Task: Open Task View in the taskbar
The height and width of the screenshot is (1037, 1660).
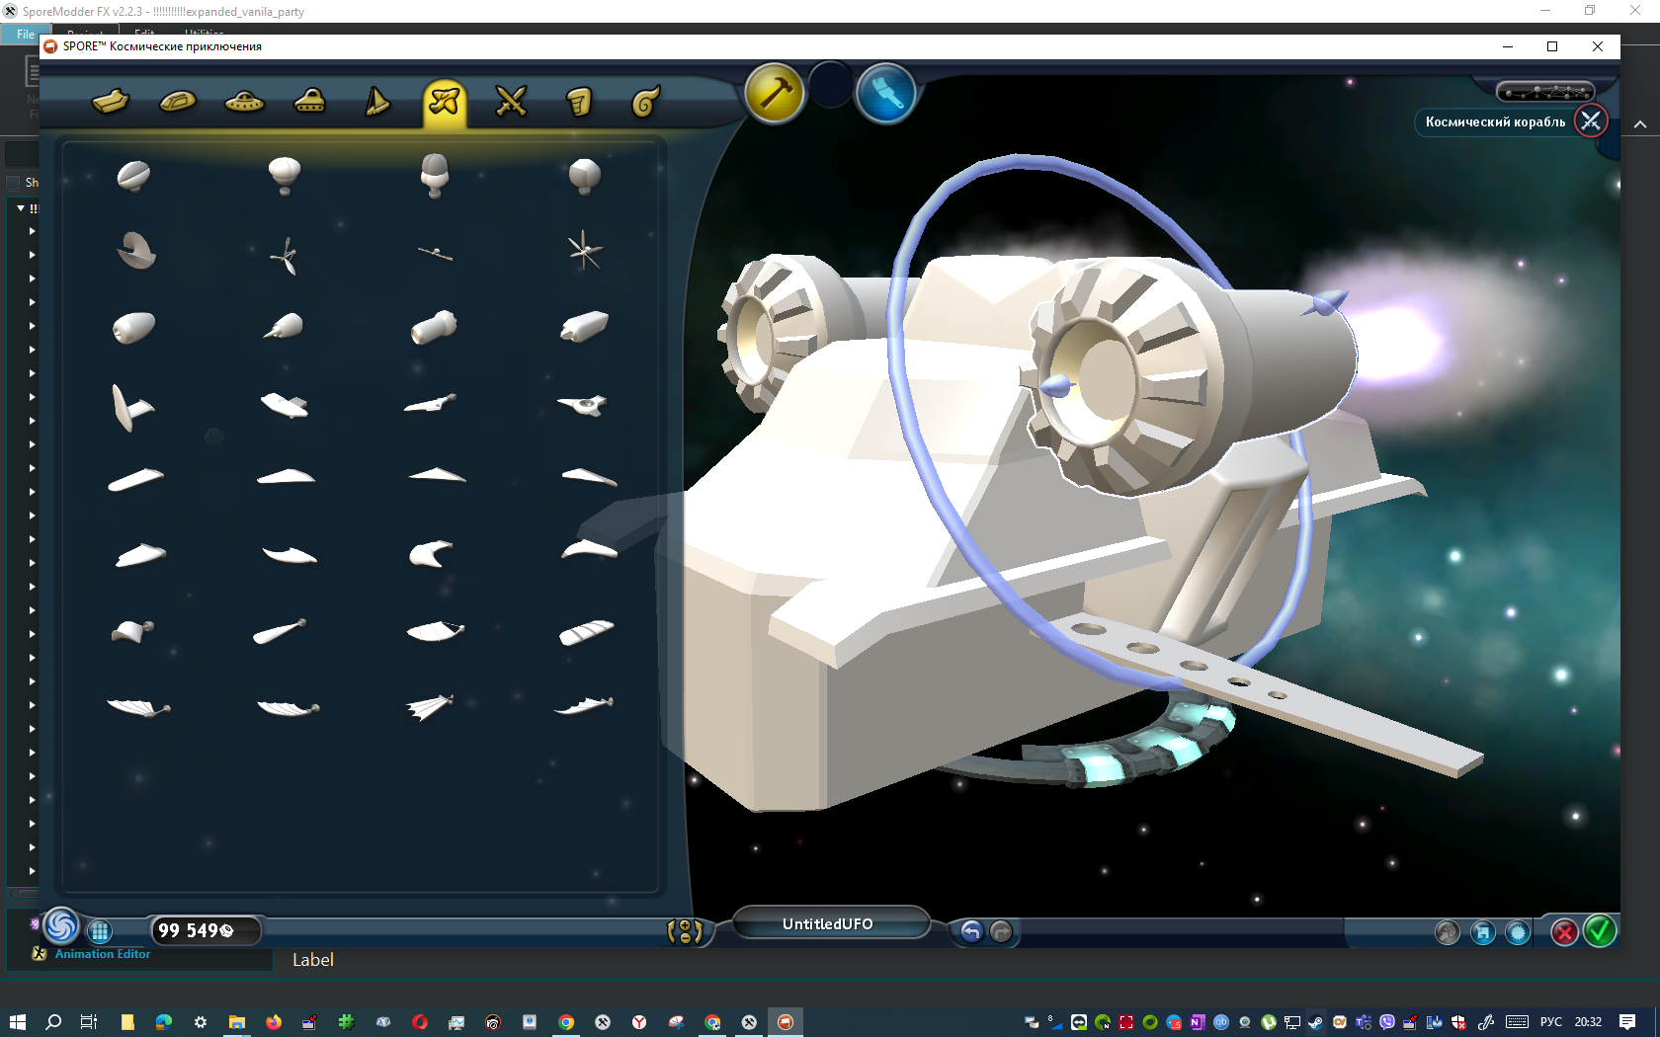Action: coord(89,1022)
